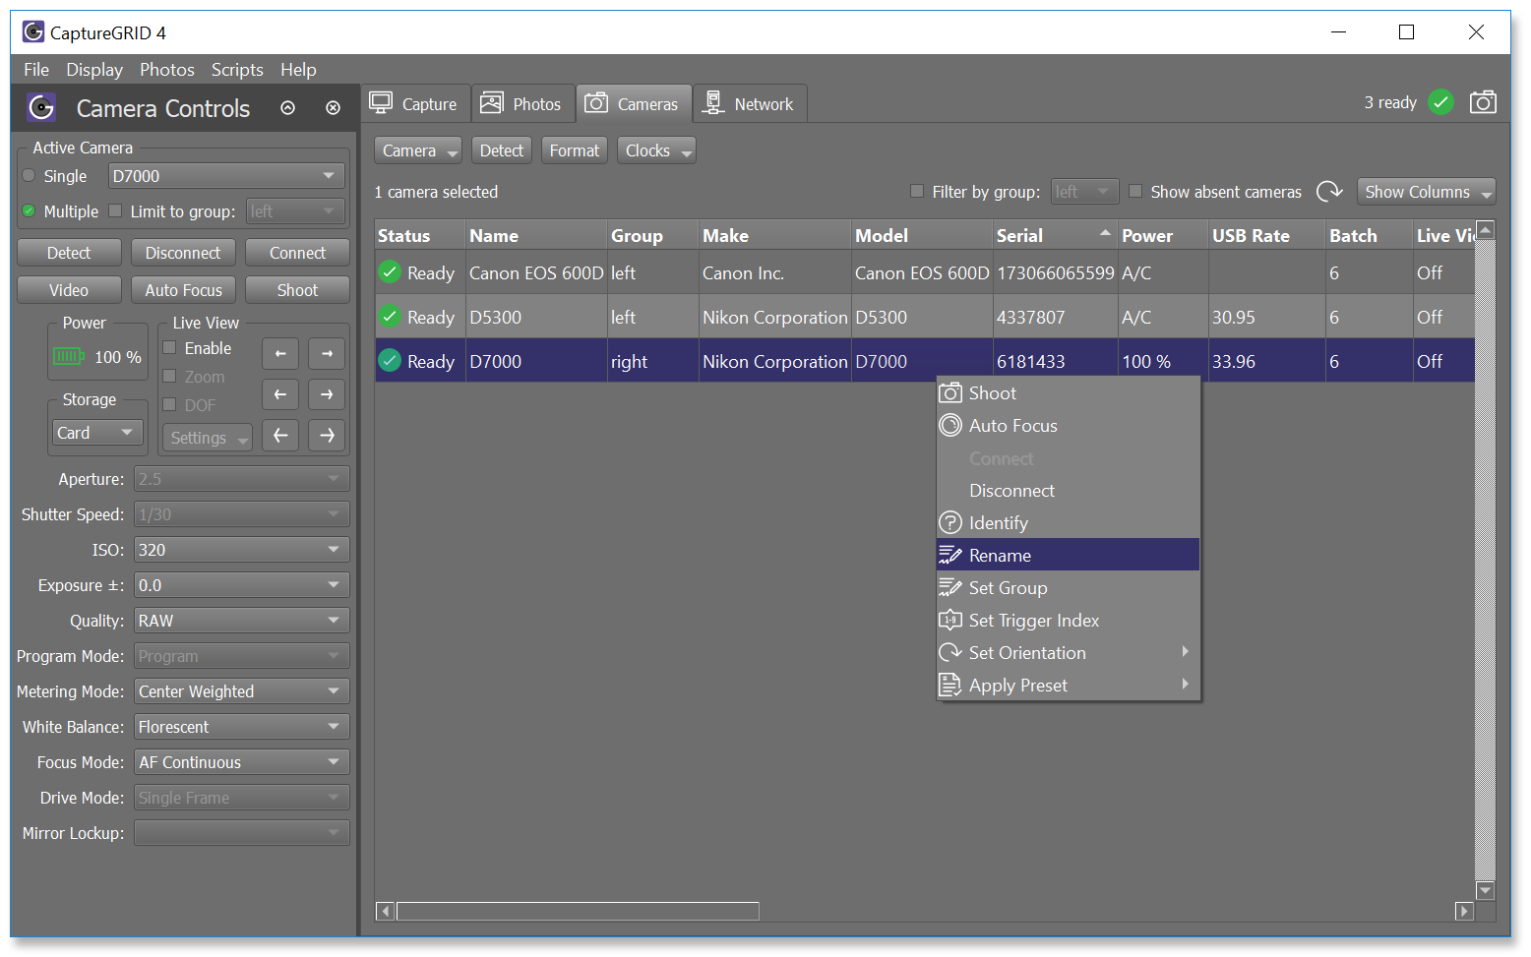
Task: Expand the White Balance Florescent dropdown
Action: click(x=241, y=727)
